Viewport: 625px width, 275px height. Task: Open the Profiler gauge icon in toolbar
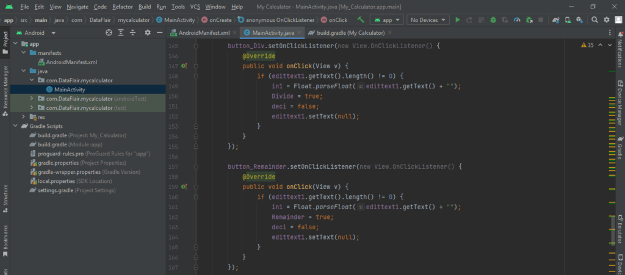516,20
